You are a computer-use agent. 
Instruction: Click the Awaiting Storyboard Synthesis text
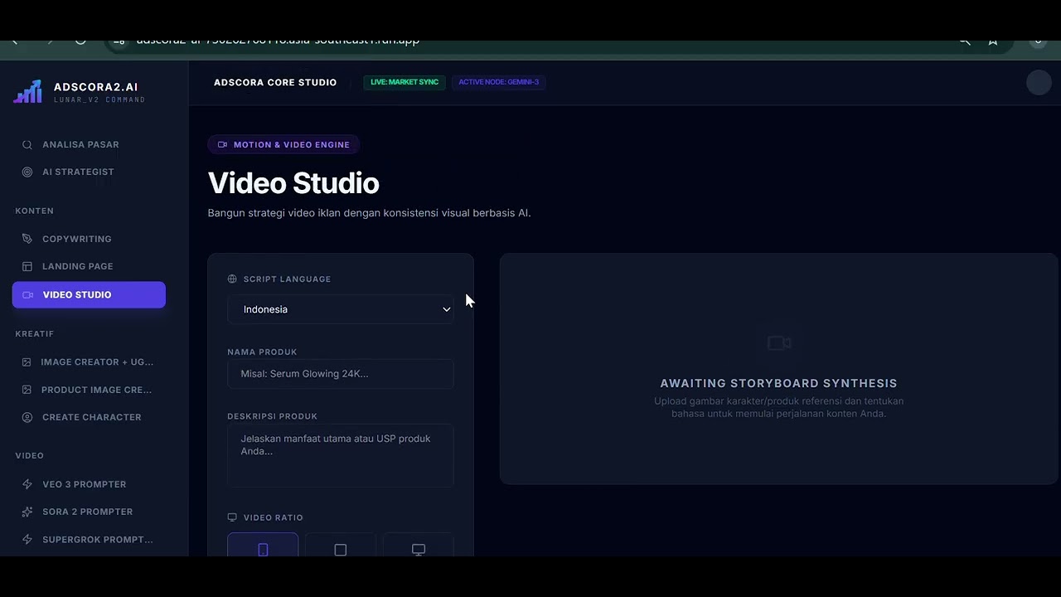pyautogui.click(x=778, y=383)
